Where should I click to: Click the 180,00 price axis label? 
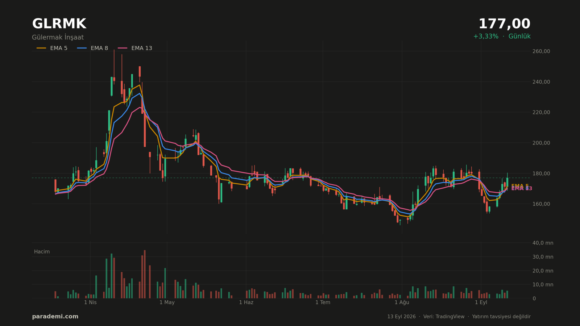(x=541, y=174)
